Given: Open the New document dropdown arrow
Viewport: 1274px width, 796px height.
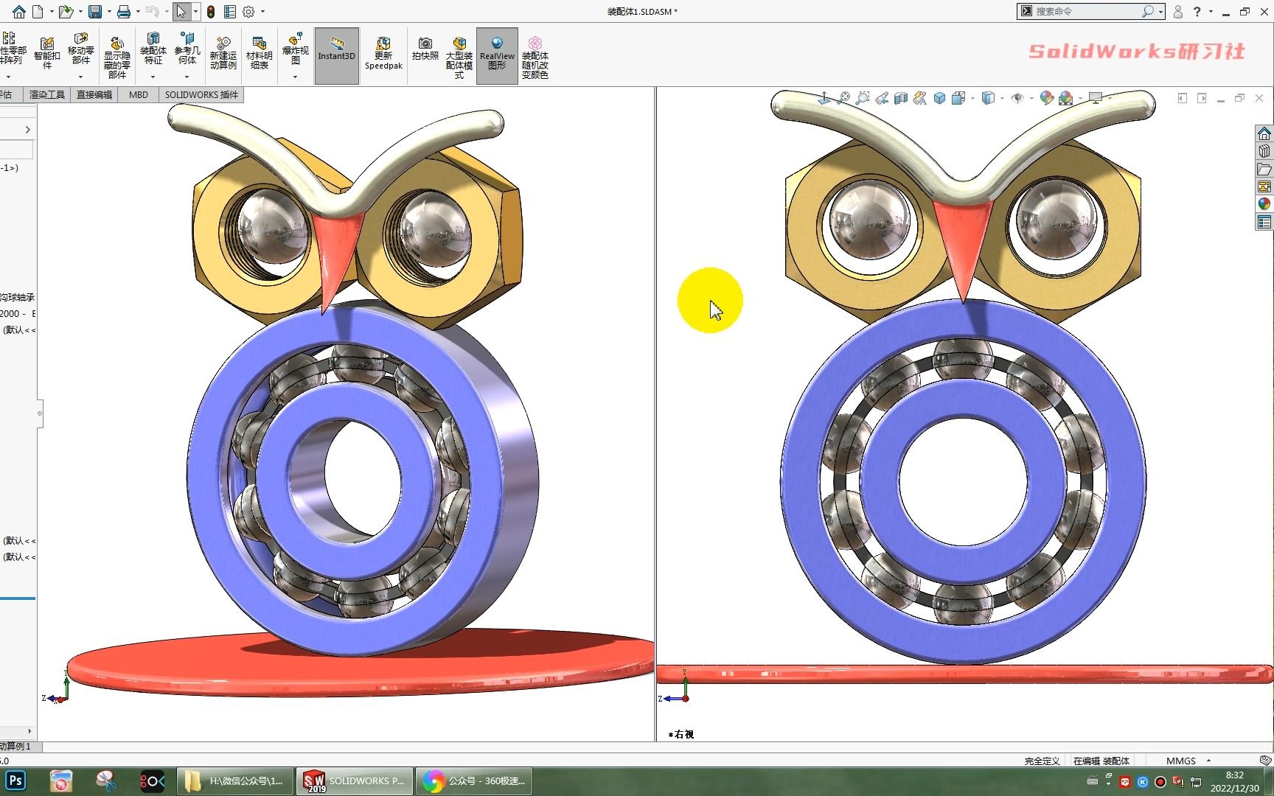Looking at the screenshot, I should coord(50,12).
